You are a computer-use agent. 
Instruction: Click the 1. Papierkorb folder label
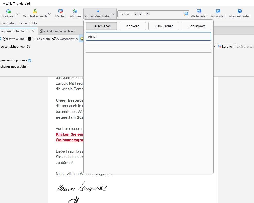click(x=41, y=39)
